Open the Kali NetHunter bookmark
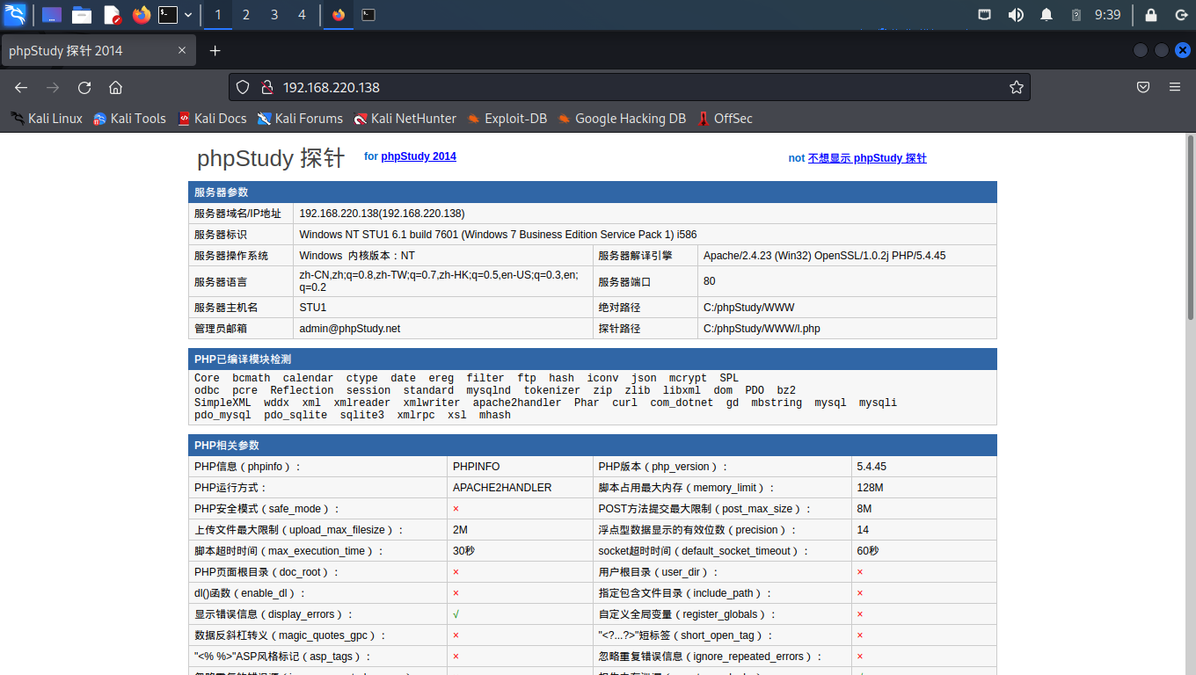 405,119
